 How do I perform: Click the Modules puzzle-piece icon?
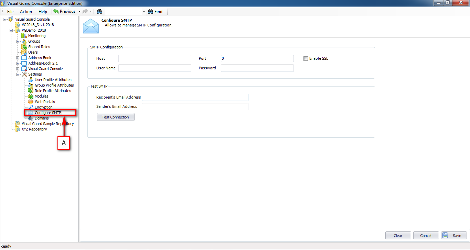pyautogui.click(x=30, y=96)
